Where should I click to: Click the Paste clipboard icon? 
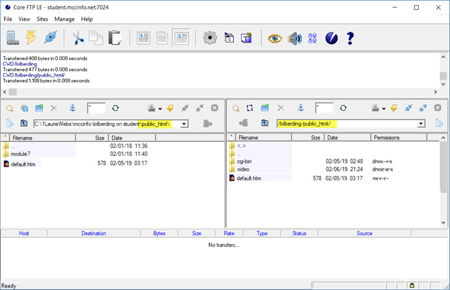pos(115,38)
